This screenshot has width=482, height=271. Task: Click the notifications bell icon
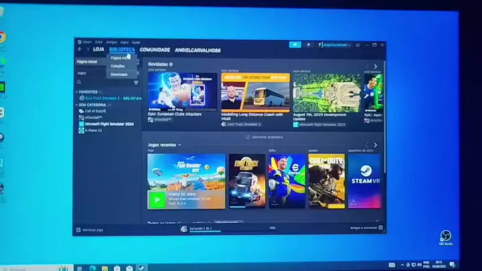click(309, 45)
